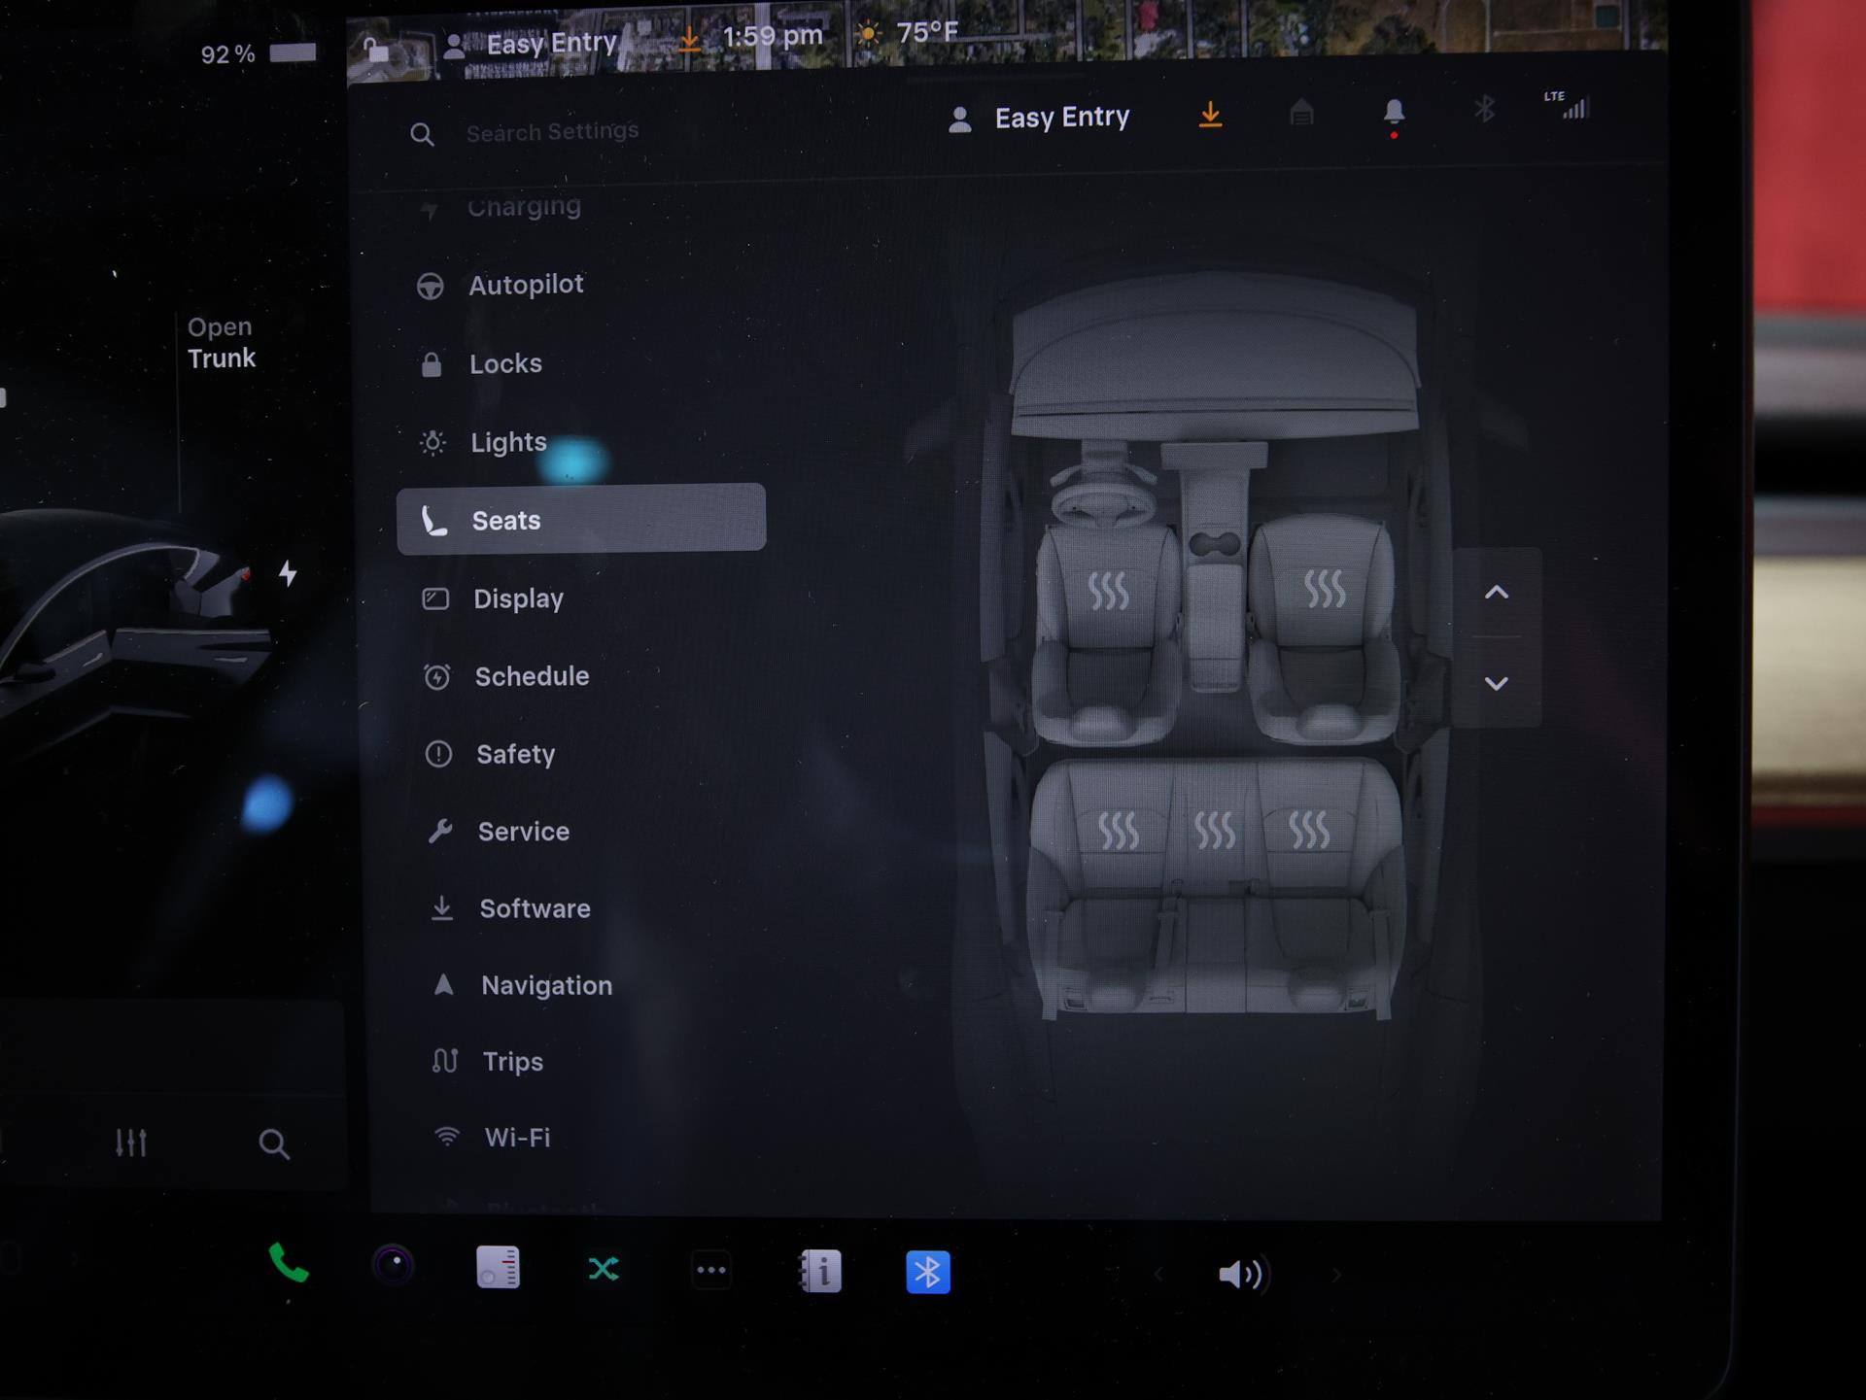This screenshot has width=1866, height=1400.
Task: Toggle the rear center seat heater
Action: tap(1214, 831)
